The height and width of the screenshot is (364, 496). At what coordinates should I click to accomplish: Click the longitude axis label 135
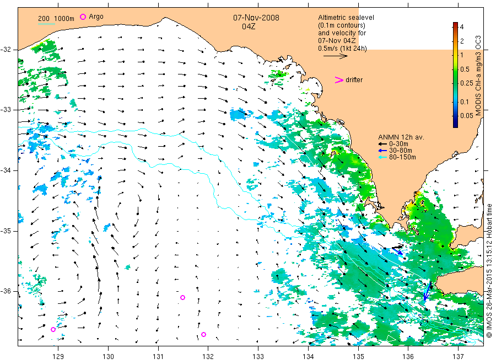click(x=358, y=357)
